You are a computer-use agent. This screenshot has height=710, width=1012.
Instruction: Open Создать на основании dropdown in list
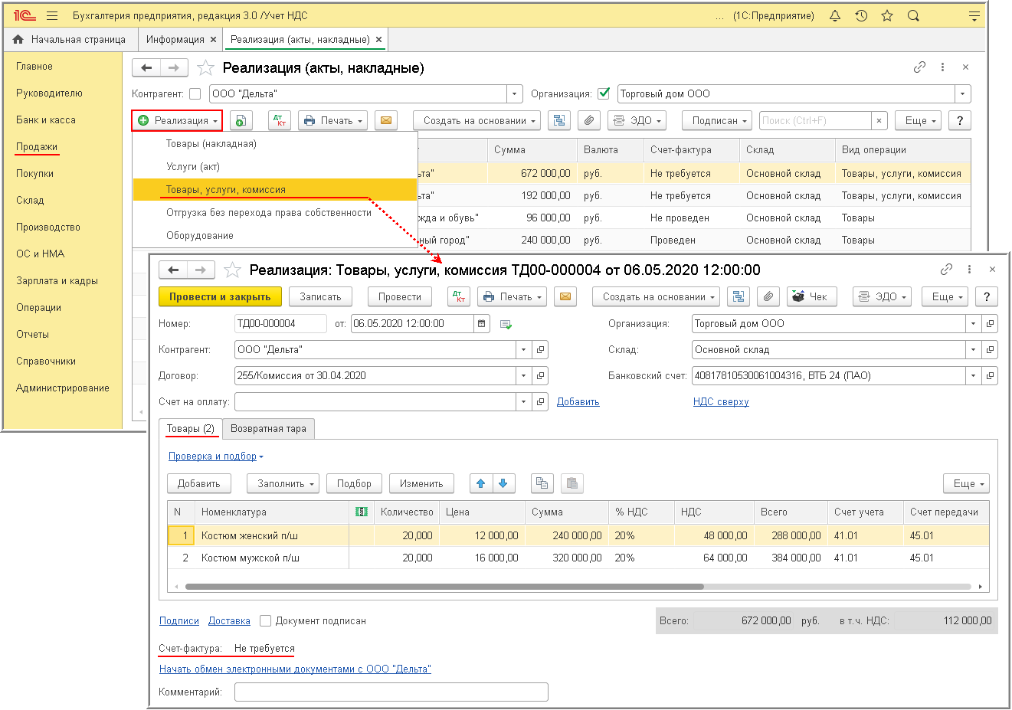(x=477, y=120)
